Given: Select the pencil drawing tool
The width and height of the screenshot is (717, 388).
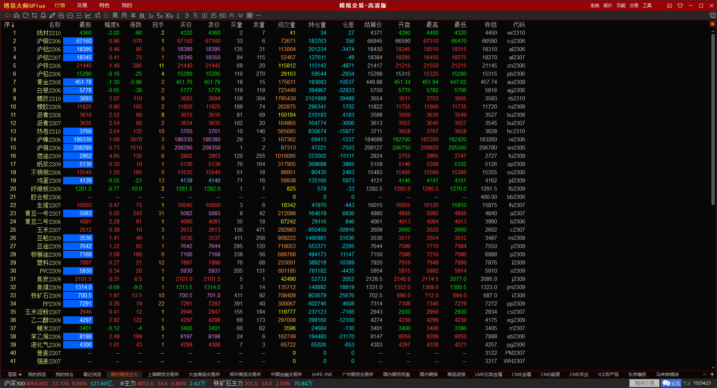Looking at the screenshot, I should tap(52, 15).
